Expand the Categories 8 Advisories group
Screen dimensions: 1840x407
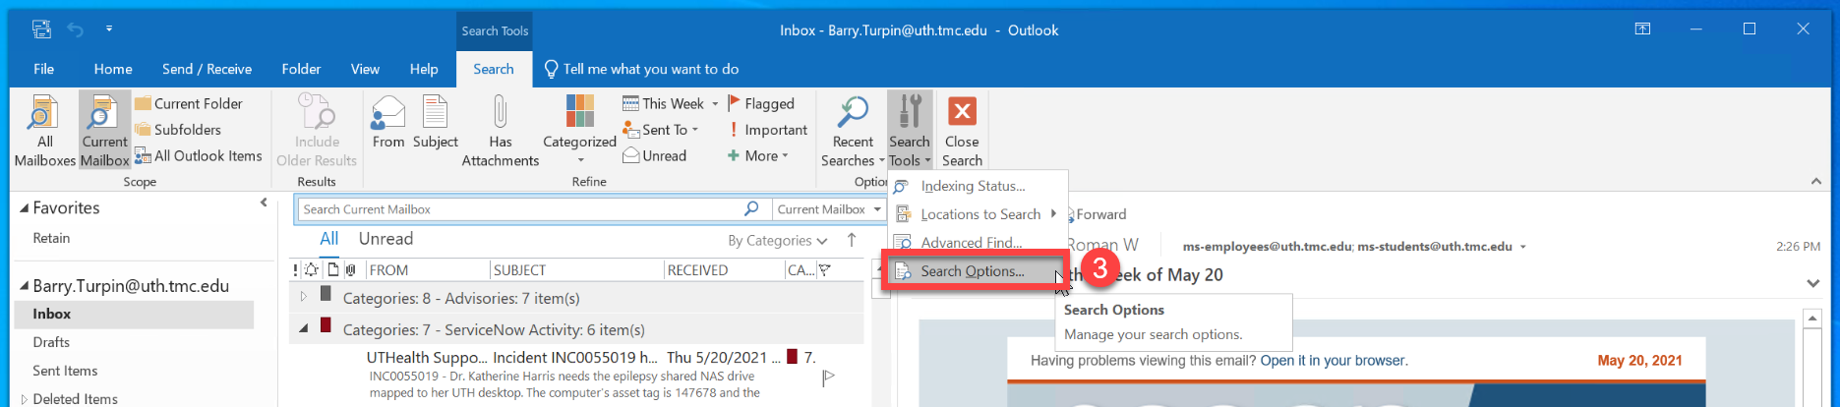coord(303,297)
